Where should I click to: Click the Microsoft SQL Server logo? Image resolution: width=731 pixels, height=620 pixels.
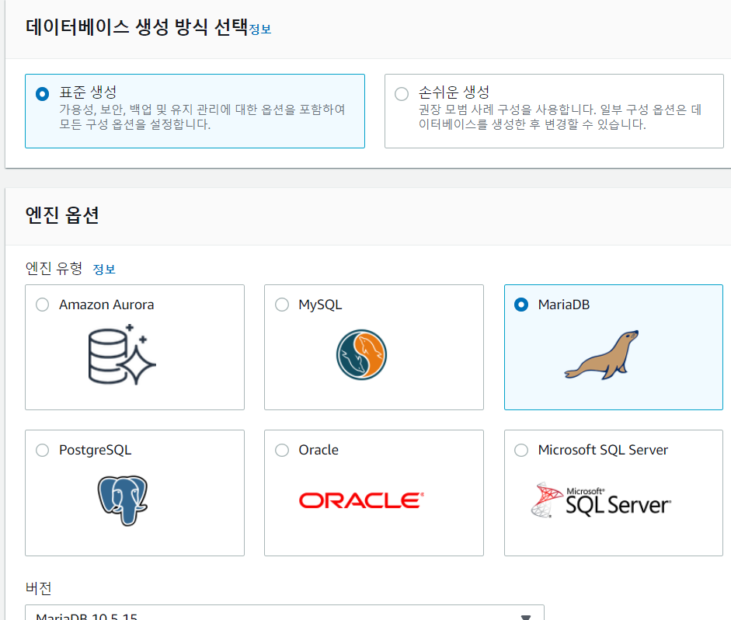601,500
